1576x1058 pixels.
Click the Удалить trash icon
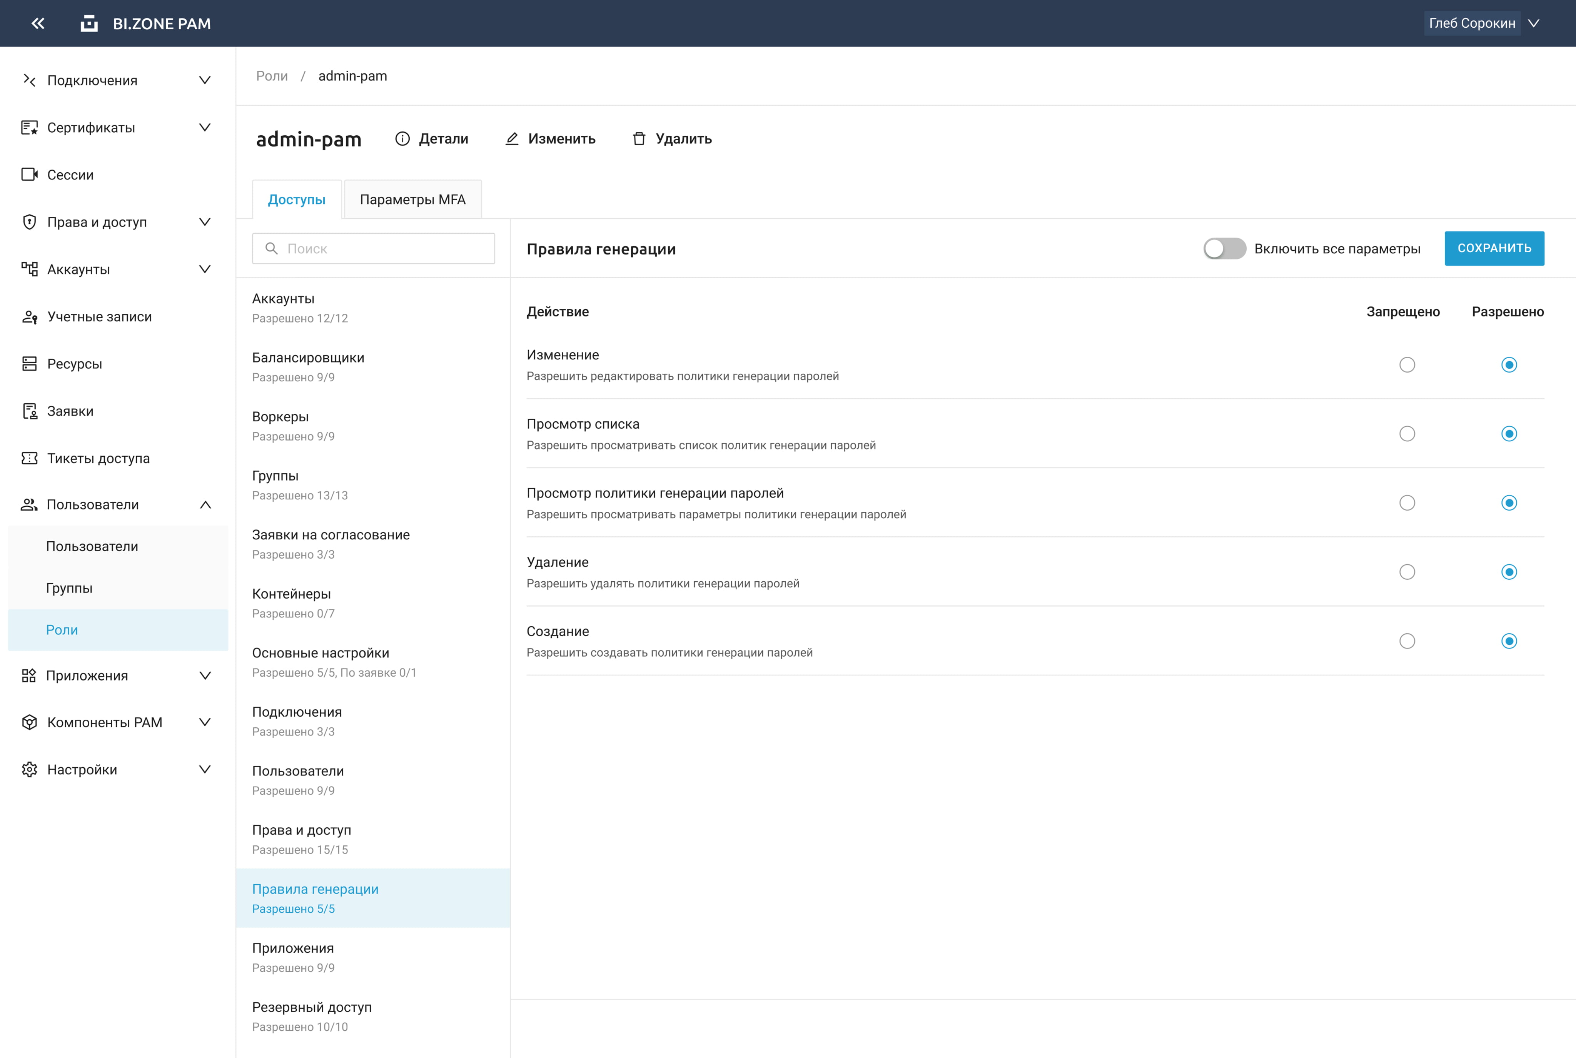(x=639, y=139)
